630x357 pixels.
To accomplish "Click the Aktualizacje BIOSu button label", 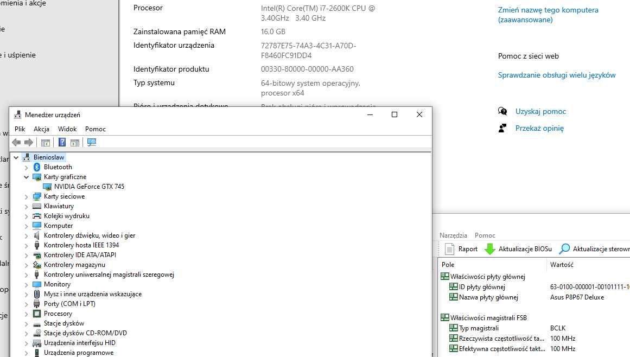I will 525,249.
